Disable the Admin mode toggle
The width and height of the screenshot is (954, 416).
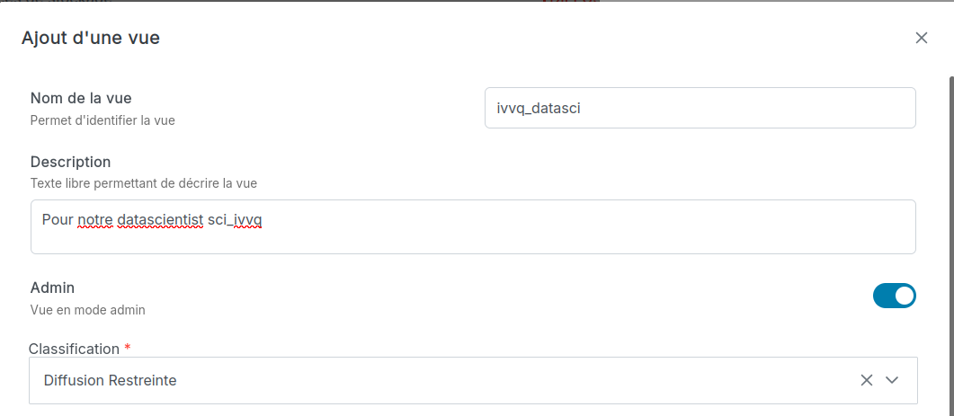click(894, 296)
